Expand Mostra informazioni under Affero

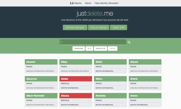(105, 88)
